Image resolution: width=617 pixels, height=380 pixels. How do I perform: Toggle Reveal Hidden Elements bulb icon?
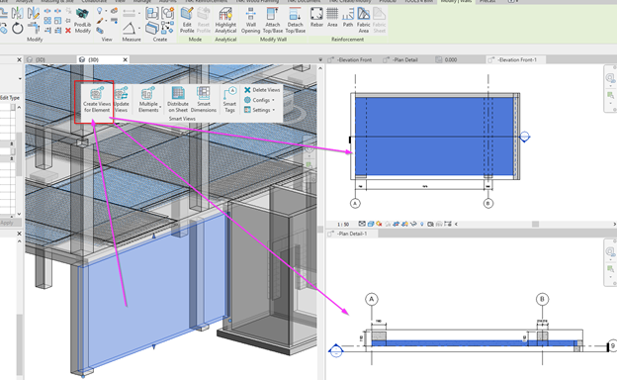pyautogui.click(x=422, y=224)
